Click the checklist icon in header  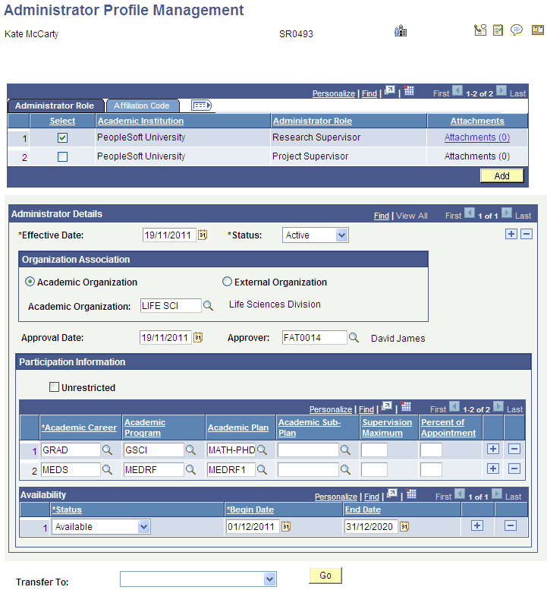[x=498, y=30]
